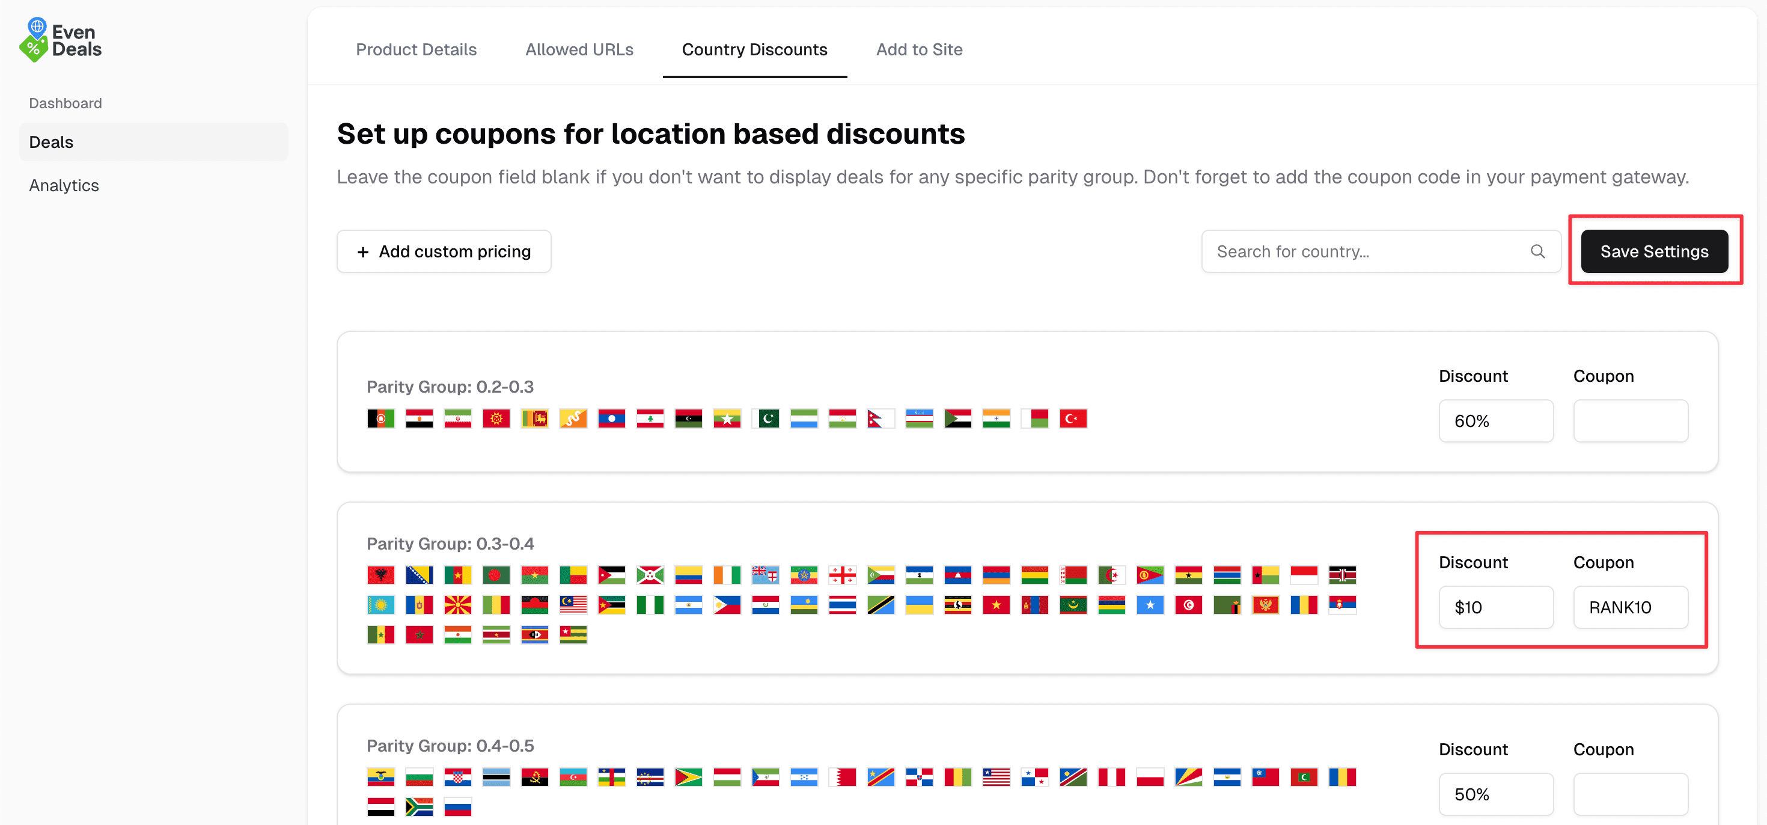Click the RANK10 coupon field
This screenshot has height=825, width=1767.
point(1631,607)
